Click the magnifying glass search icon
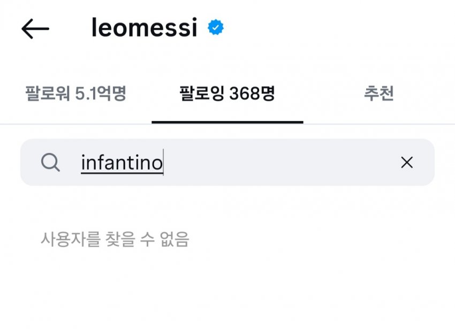The height and width of the screenshot is (329, 455). pyautogui.click(x=50, y=162)
